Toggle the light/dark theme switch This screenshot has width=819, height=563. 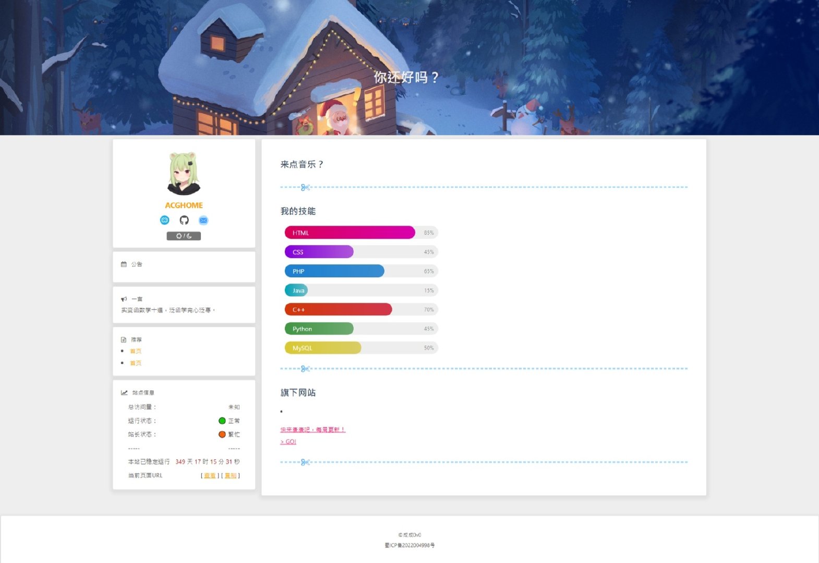pos(184,236)
